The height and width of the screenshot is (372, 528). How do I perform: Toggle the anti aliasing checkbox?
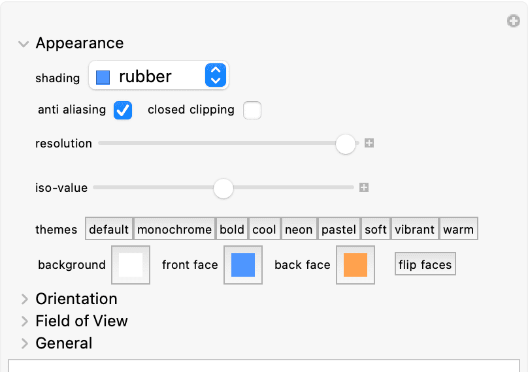(x=123, y=110)
